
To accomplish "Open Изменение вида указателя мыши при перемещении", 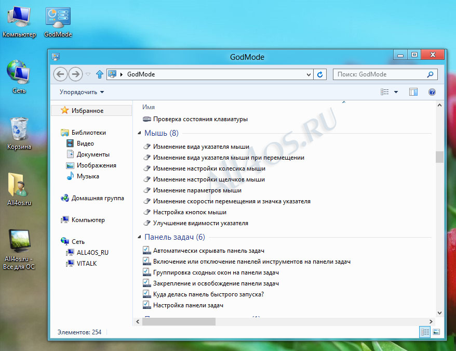I will click(224, 158).
